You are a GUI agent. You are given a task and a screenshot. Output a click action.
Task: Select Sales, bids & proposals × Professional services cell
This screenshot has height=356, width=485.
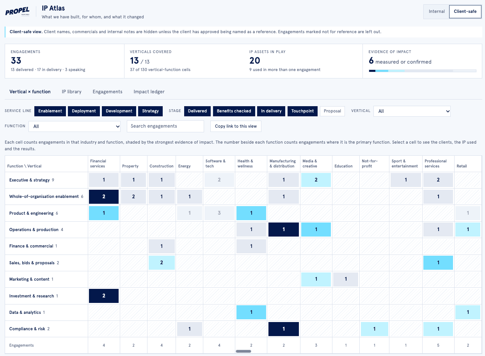click(x=438, y=263)
